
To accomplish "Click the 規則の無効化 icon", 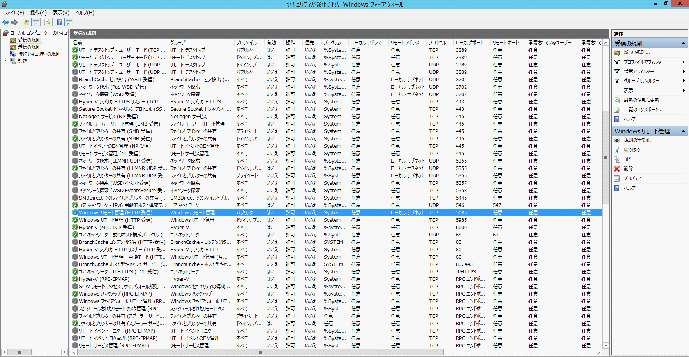I will pos(617,140).
